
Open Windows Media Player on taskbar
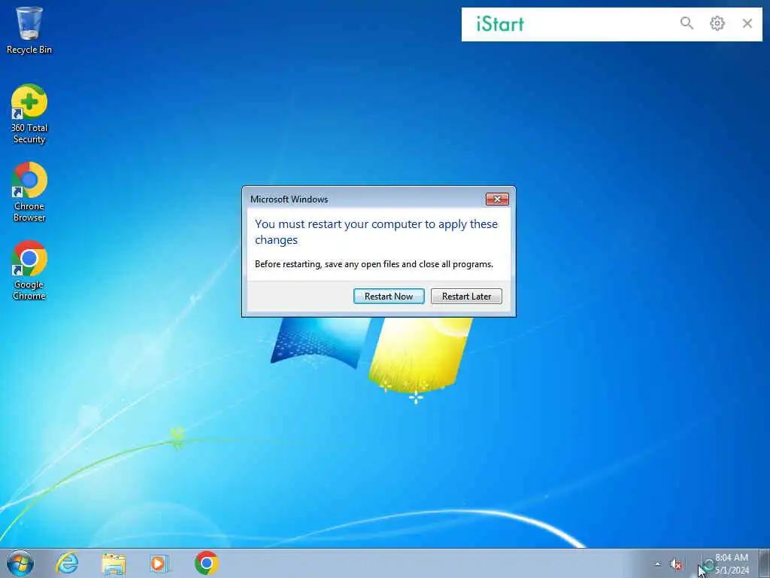(x=159, y=564)
